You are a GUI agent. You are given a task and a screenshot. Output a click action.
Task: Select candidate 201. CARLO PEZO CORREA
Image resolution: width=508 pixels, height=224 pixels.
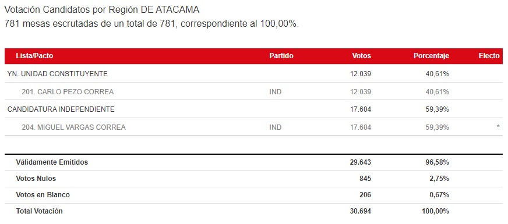pos(68,92)
